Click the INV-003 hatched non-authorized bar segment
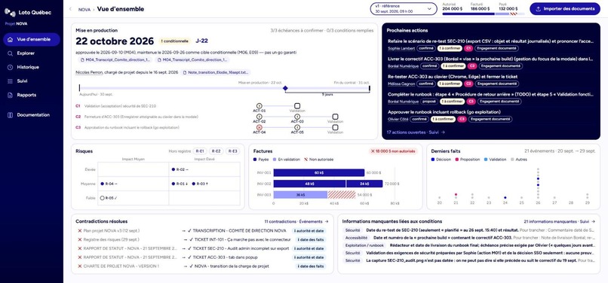 (x=342, y=195)
